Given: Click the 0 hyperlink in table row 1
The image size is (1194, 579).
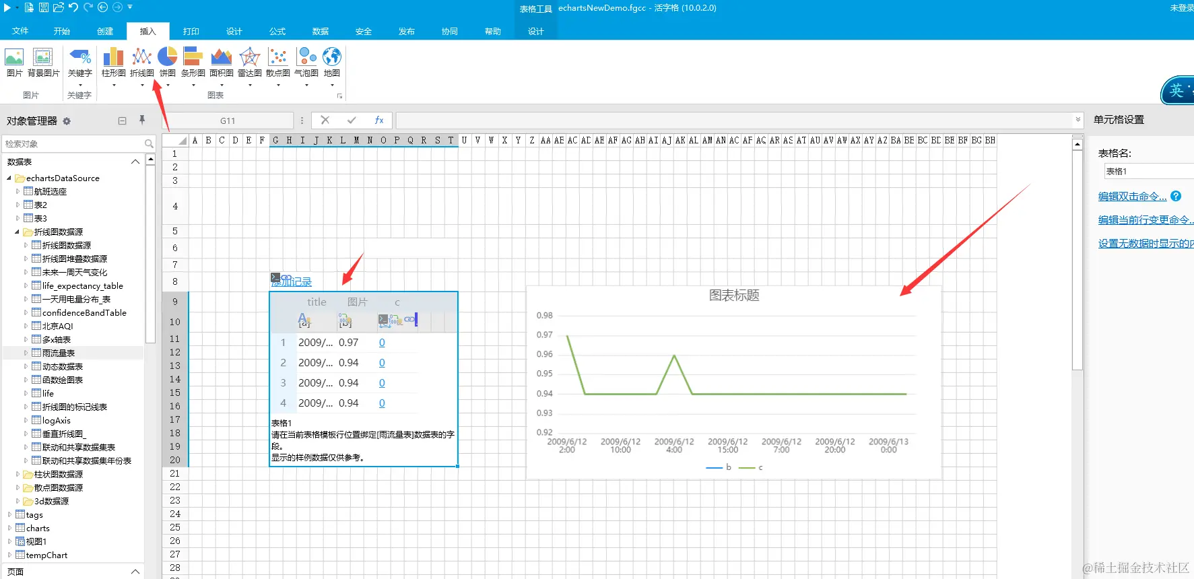Looking at the screenshot, I should click(x=382, y=343).
